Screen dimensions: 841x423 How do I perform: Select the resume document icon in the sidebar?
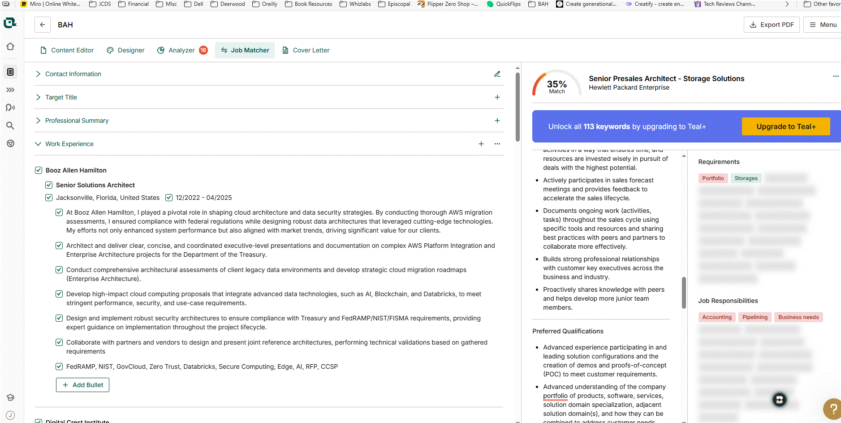click(10, 72)
